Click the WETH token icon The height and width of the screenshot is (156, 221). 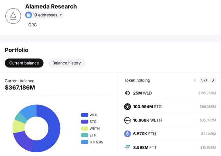click(x=128, y=120)
